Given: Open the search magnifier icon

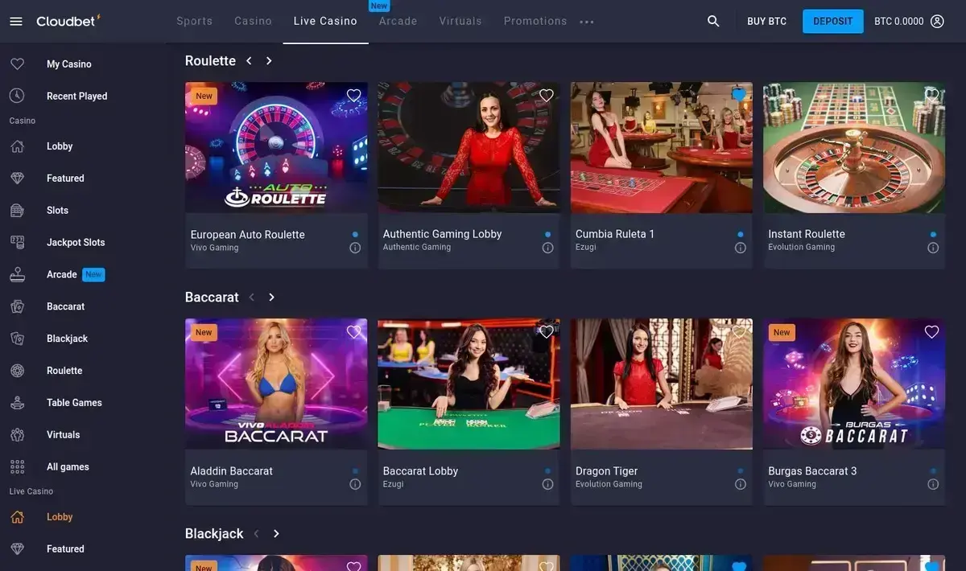Looking at the screenshot, I should (x=713, y=21).
